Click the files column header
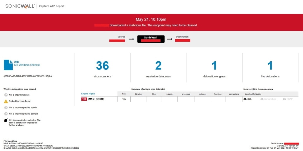Image resolution: width=303 pixels, height=151 pixels. 154,94
